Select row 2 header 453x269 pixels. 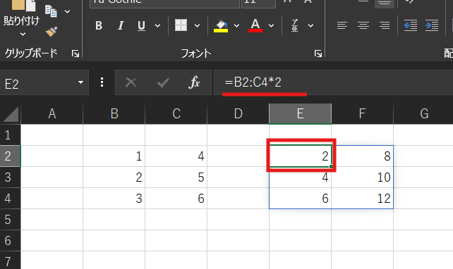[x=10, y=156]
